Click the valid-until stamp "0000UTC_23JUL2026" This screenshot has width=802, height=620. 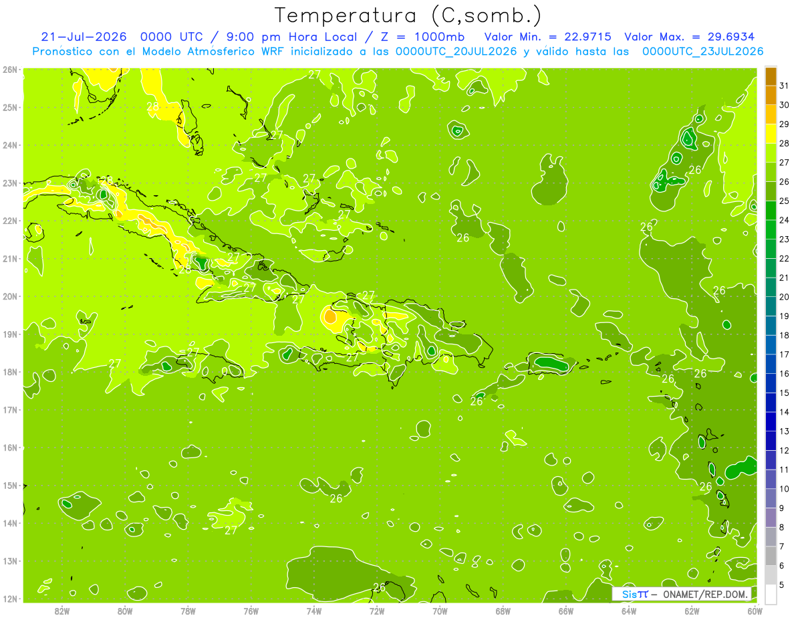point(702,51)
